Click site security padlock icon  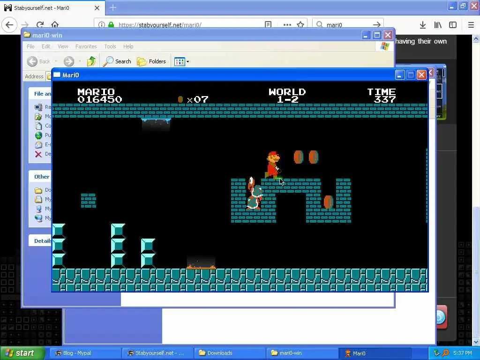111,25
